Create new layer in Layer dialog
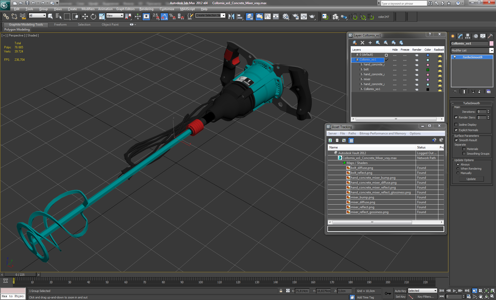 pos(355,43)
